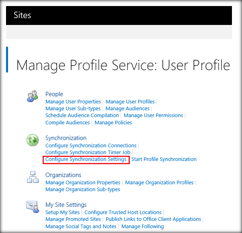Open Manage User Properties
Screen dimensions: 242x233
tap(73, 102)
